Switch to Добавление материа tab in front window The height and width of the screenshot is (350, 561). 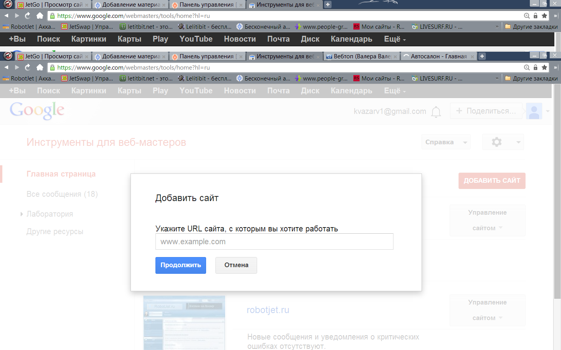point(131,56)
